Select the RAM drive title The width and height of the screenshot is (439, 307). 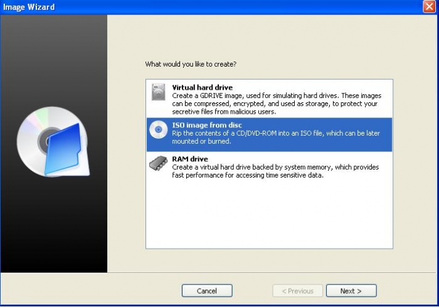190,159
